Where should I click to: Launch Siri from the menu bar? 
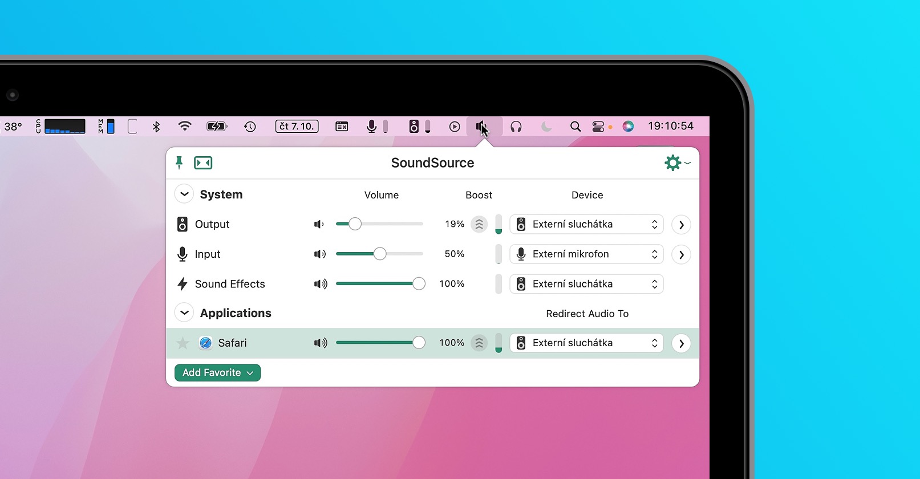click(x=628, y=127)
